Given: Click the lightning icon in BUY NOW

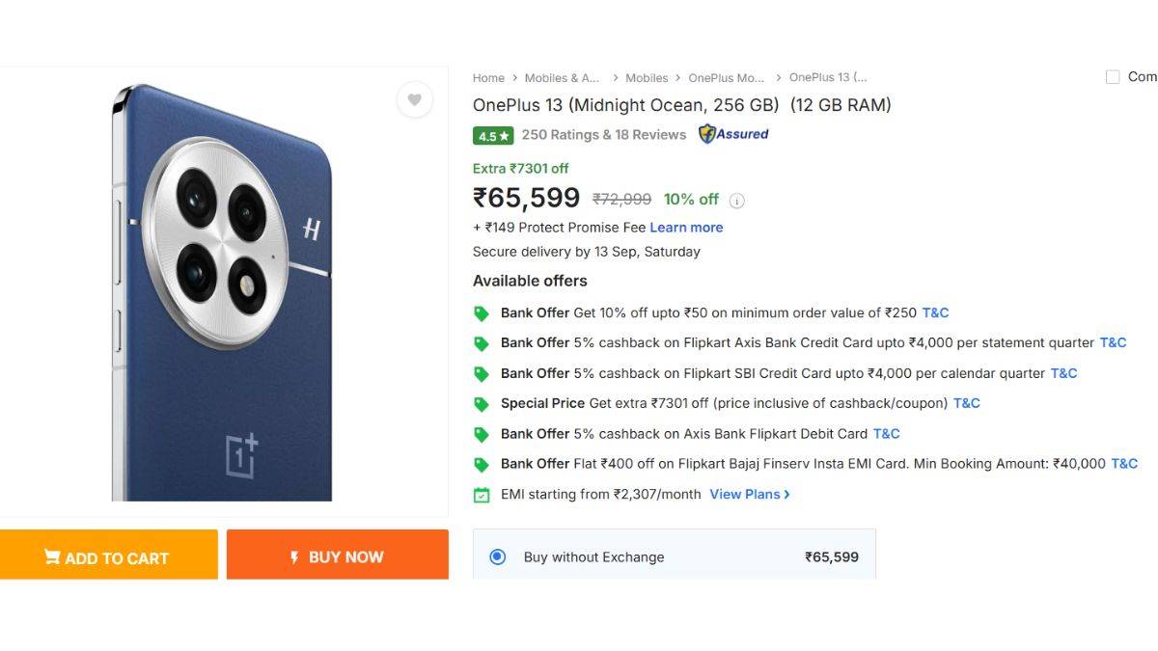Looking at the screenshot, I should tap(294, 556).
